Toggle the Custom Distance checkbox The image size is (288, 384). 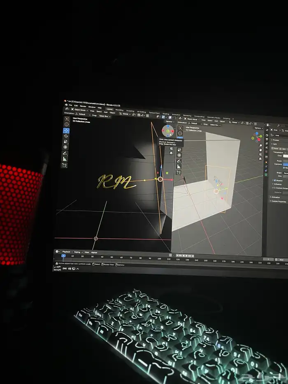(275, 188)
